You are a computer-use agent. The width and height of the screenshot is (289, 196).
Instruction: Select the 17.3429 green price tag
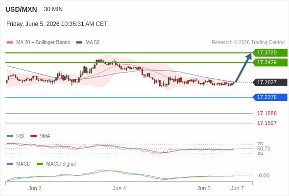(x=270, y=63)
